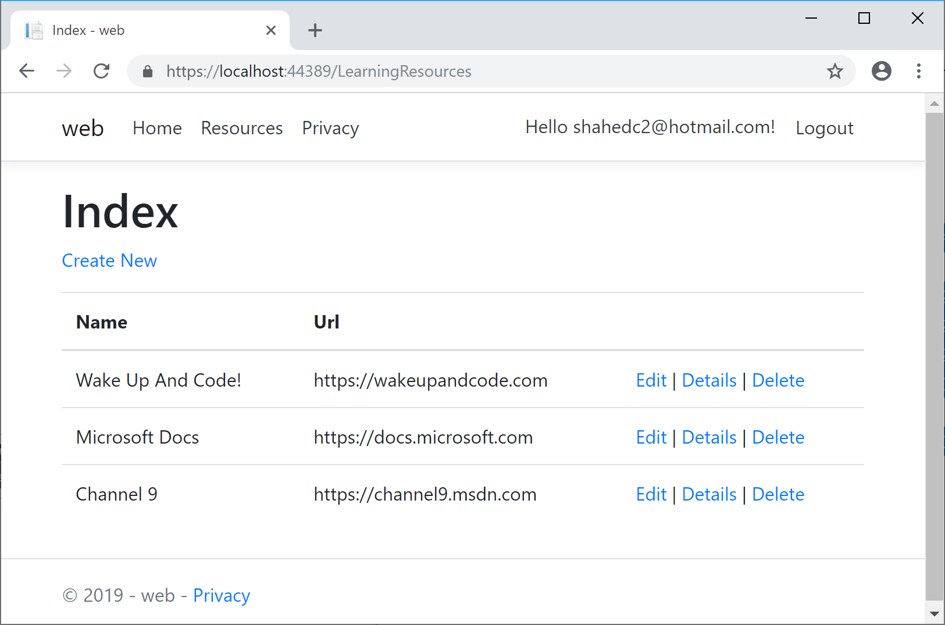The width and height of the screenshot is (945, 625).
Task: Delete the Microsoft Docs entry
Action: [x=778, y=437]
